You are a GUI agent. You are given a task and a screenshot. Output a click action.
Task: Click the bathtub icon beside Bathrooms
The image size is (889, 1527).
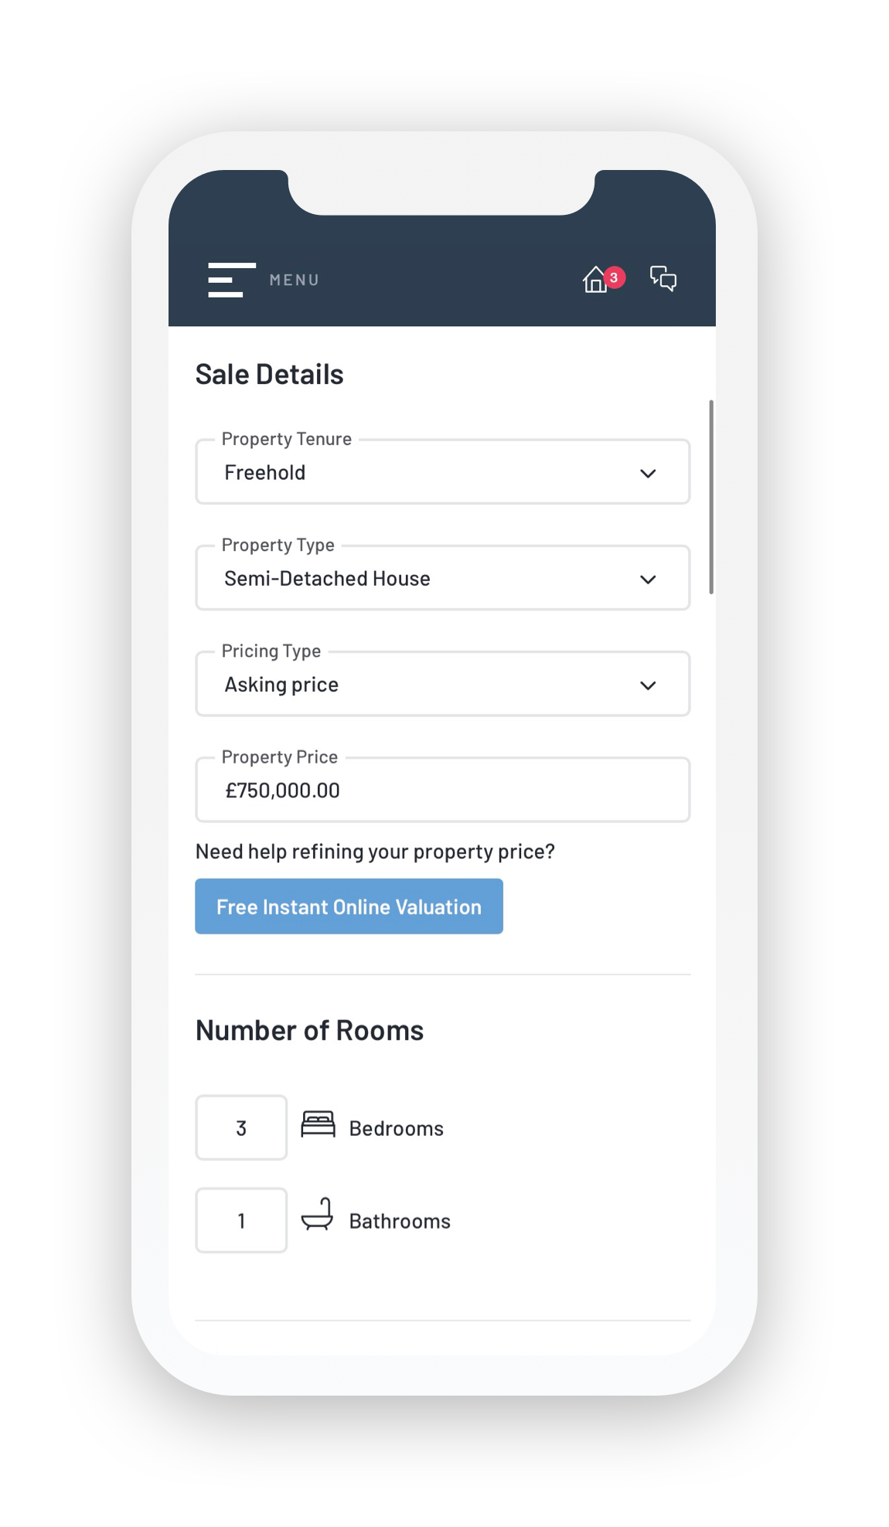(x=317, y=1214)
